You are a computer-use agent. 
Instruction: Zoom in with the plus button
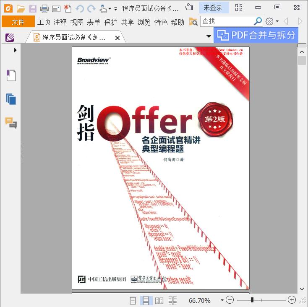[292, 300]
